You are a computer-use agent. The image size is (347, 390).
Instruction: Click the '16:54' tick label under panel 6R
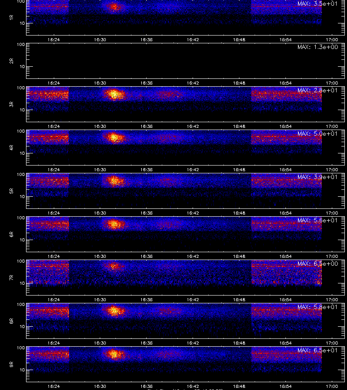pyautogui.click(x=285, y=256)
